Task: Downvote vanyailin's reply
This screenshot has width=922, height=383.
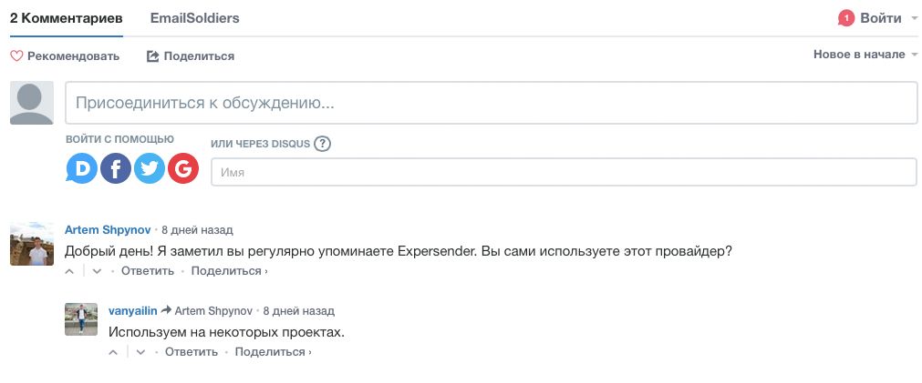Action: (140, 352)
